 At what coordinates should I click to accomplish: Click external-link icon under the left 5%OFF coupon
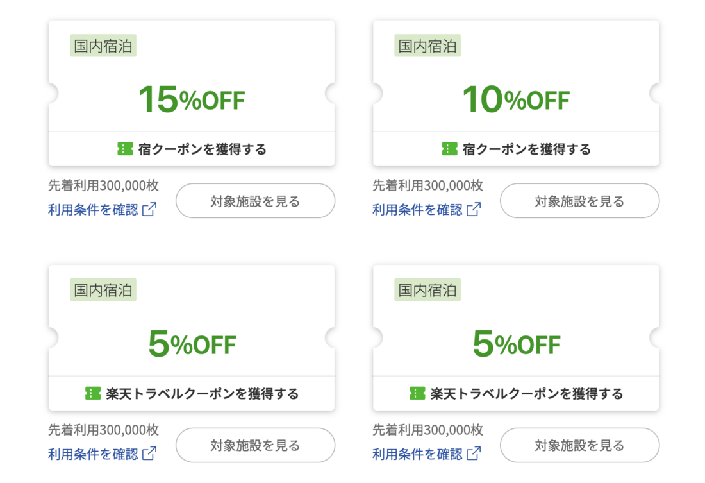coord(149,454)
